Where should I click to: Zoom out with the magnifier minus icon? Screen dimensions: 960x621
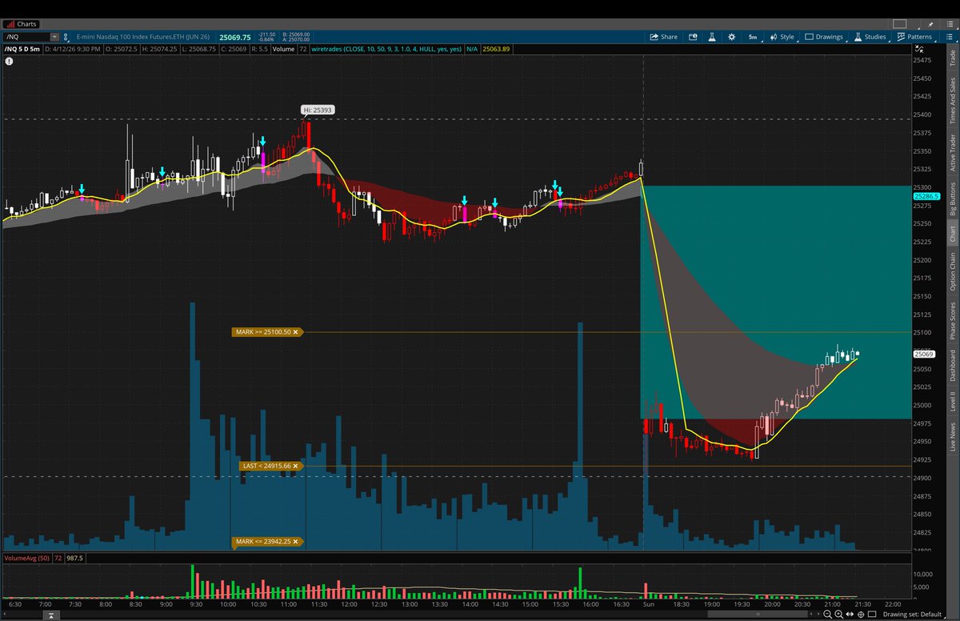pyautogui.click(x=827, y=615)
